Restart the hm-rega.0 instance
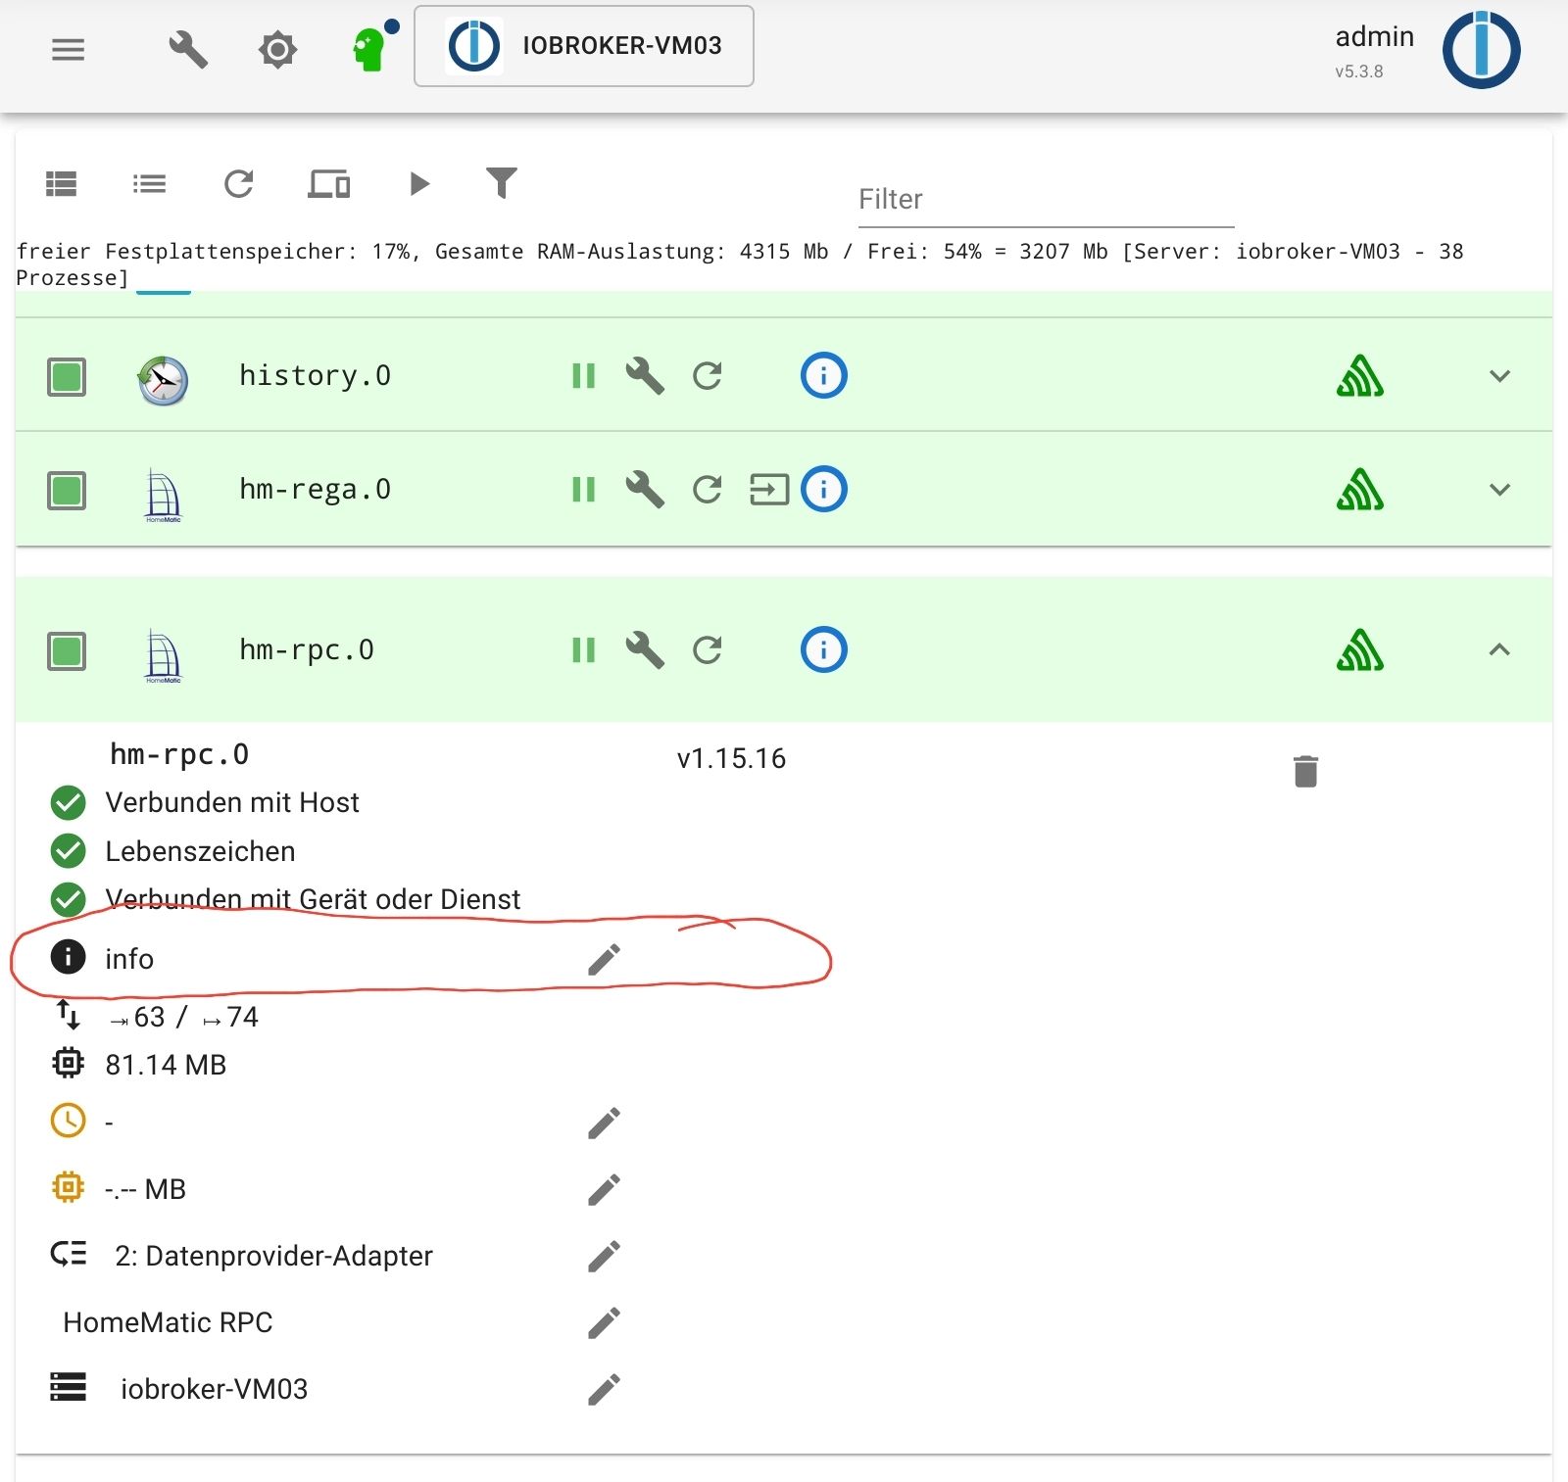1568x1482 pixels. [x=707, y=490]
